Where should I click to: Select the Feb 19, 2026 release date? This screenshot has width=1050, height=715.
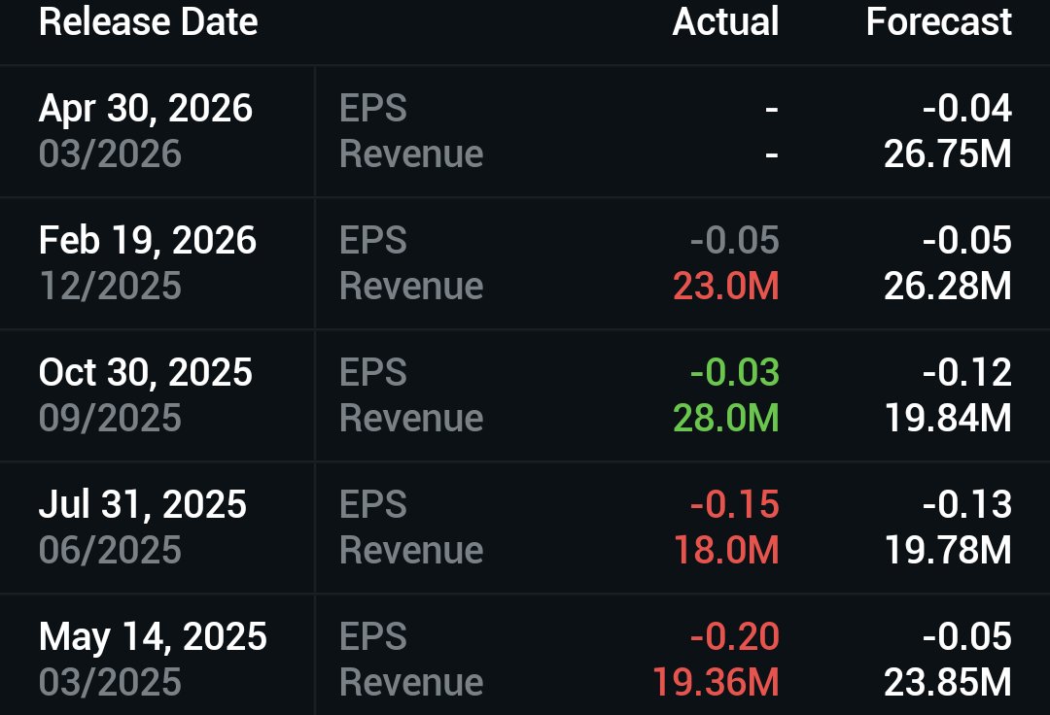148,240
